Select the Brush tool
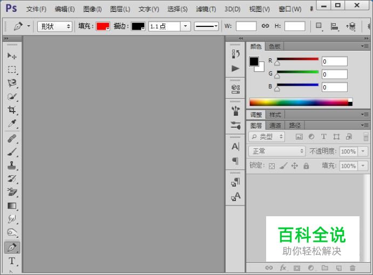 pyautogui.click(x=12, y=152)
